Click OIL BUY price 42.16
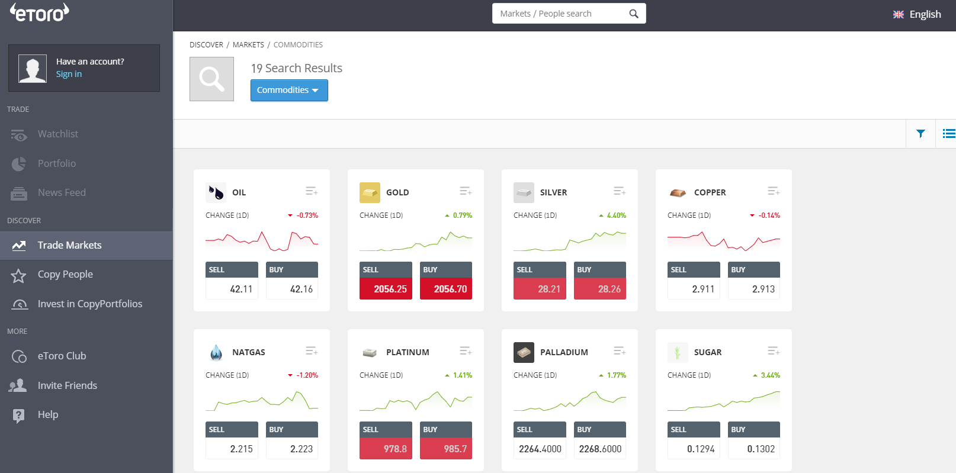Screen dimensions: 956x473 (x=292, y=289)
